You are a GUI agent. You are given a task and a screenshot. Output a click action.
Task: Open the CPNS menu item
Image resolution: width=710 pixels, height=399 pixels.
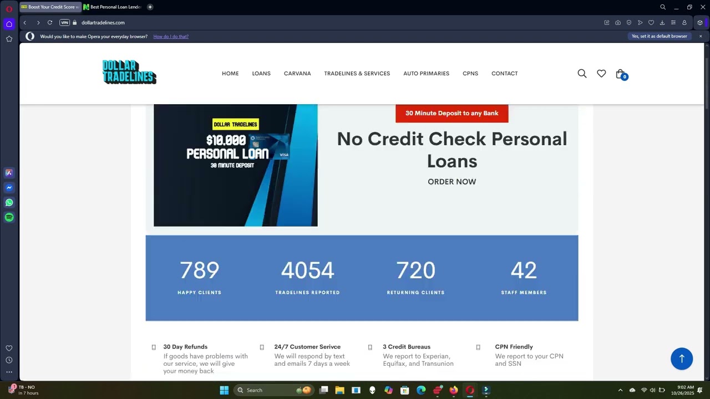(x=470, y=74)
